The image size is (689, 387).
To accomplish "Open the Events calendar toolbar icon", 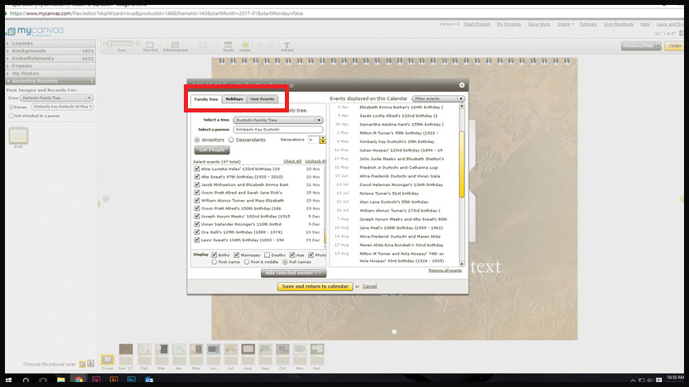I will [x=228, y=46].
